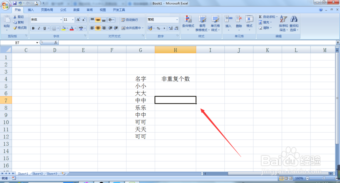The image size is (340, 183).
Task: Toggle middle vertical alignment
Action: [98, 20]
